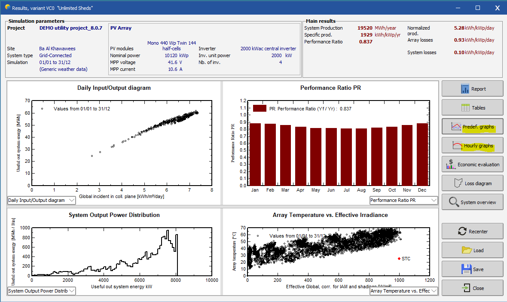The height and width of the screenshot is (302, 507).
Task: Click the Report bar chart icon
Action: coord(465,89)
